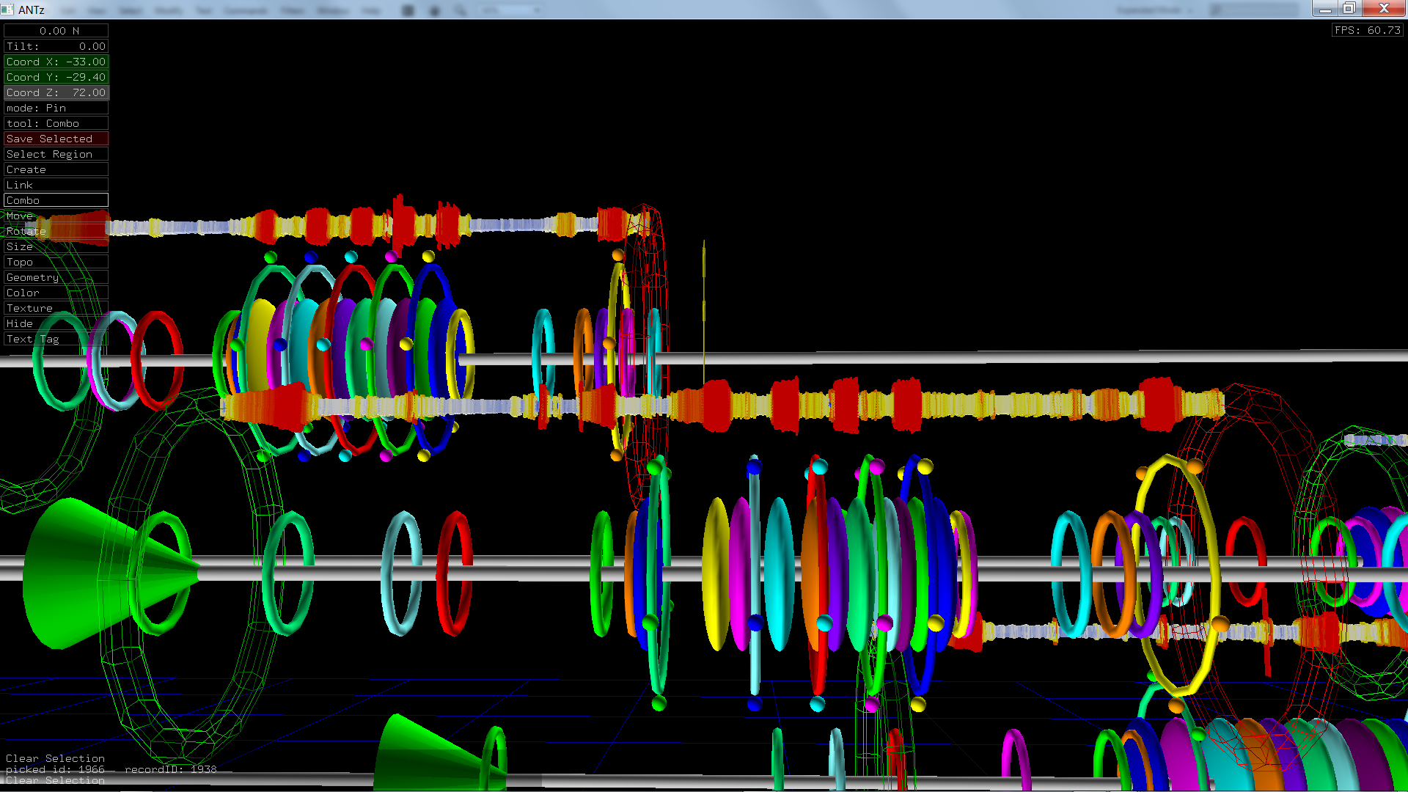Open the Geometry tool option
The height and width of the screenshot is (792, 1408).
coord(56,277)
